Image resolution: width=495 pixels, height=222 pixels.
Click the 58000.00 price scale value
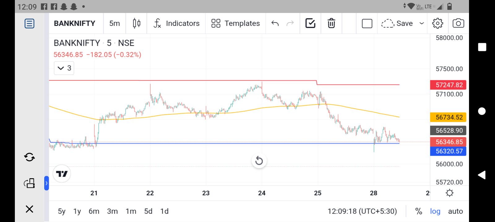[449, 38]
